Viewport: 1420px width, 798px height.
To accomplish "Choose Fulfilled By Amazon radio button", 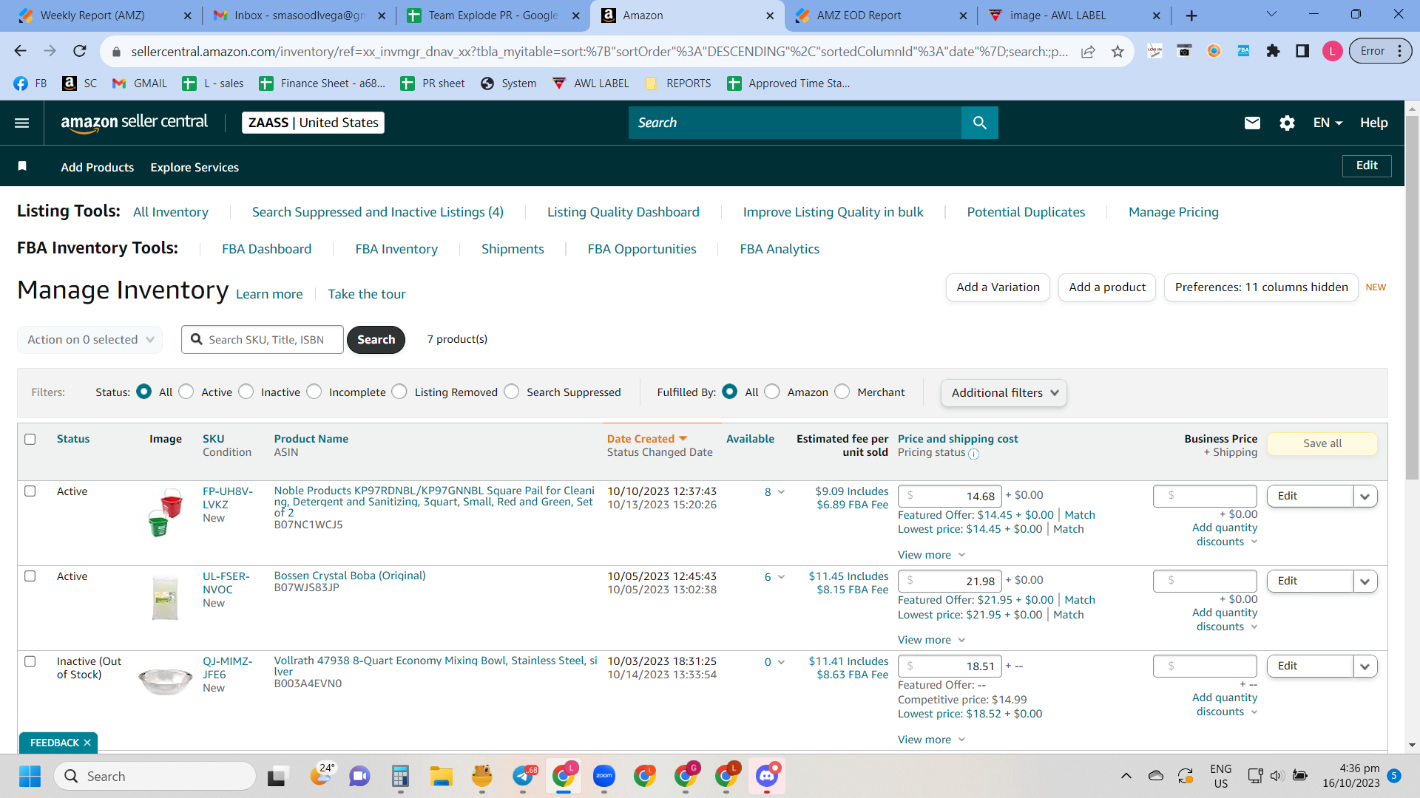I will tap(772, 392).
